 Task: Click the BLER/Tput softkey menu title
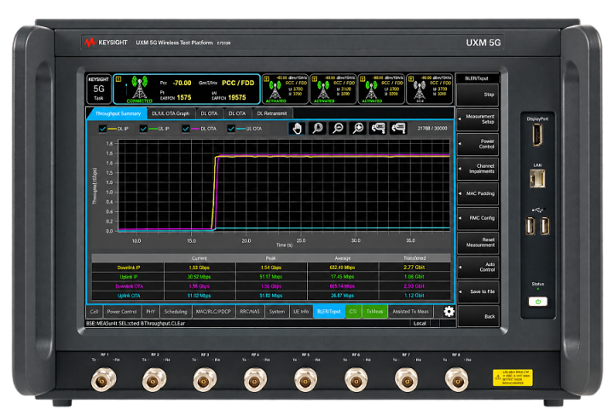(477, 78)
